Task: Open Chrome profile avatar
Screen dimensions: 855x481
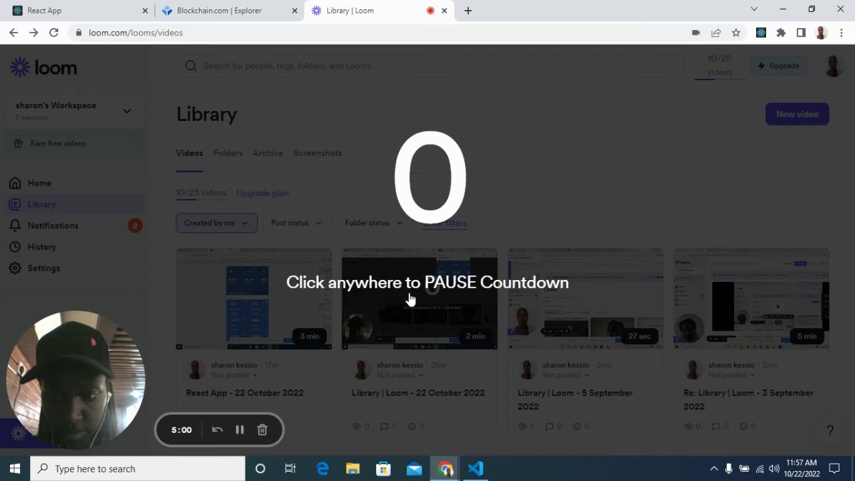Action: [821, 33]
